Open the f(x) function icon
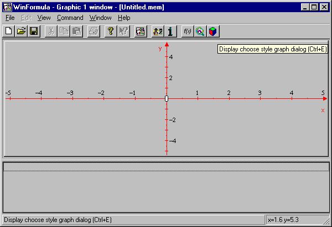 [x=188, y=31]
